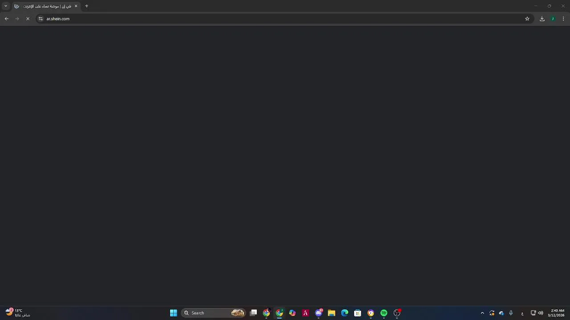
Task: Restore down the Chrome window
Action: 549,6
